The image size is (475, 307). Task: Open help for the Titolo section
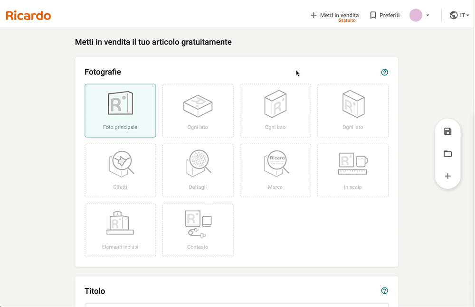tap(385, 291)
